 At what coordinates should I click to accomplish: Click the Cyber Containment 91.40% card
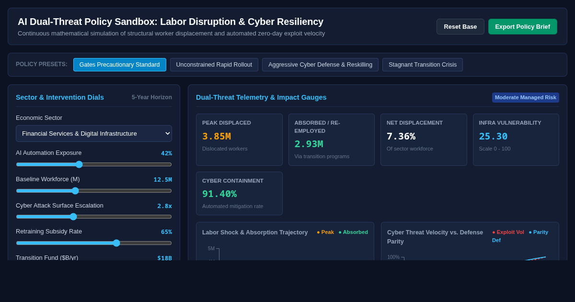coord(239,193)
